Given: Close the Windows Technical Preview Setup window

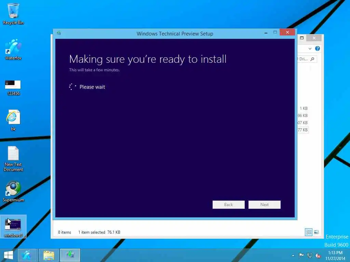Looking at the screenshot, I should tap(287, 32).
